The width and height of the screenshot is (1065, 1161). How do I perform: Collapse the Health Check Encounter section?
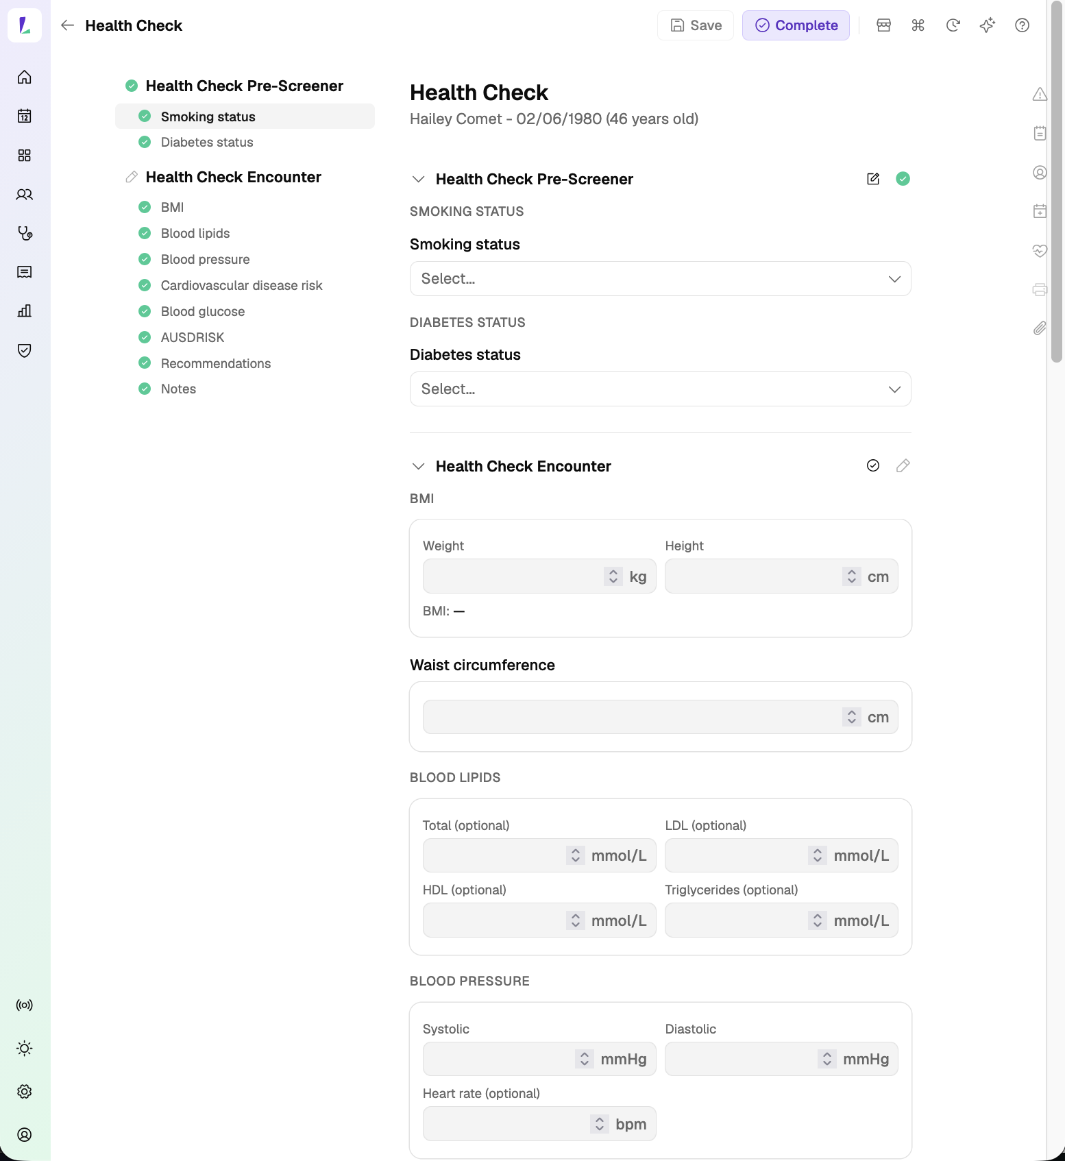click(x=418, y=466)
